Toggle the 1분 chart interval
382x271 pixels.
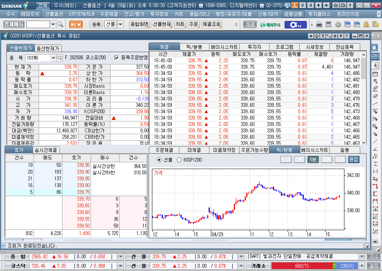click(299, 159)
